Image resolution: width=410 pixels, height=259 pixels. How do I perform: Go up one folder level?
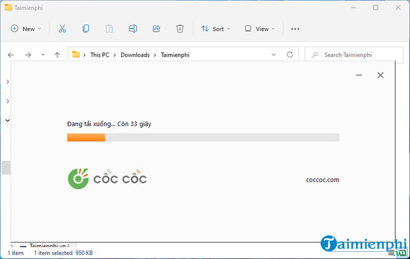(x=57, y=55)
